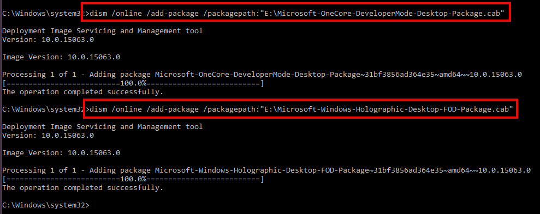Click the first "Version: 10.0.15063.0" line
The width and height of the screenshot is (540, 214).
pyautogui.click(x=48, y=40)
